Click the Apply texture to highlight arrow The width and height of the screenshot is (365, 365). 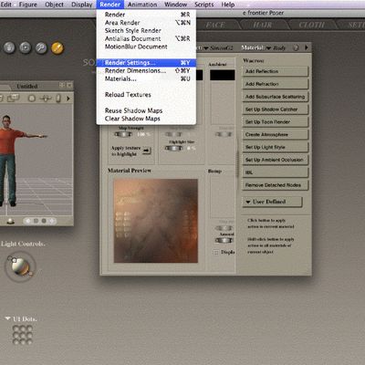point(147,151)
